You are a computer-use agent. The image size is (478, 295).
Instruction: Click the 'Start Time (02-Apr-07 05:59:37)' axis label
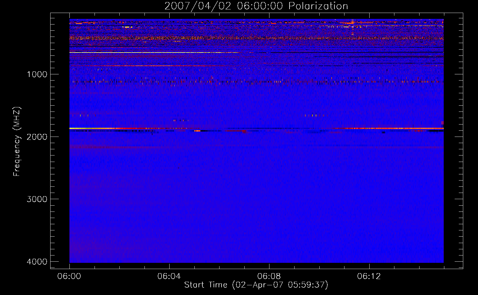coord(256,285)
